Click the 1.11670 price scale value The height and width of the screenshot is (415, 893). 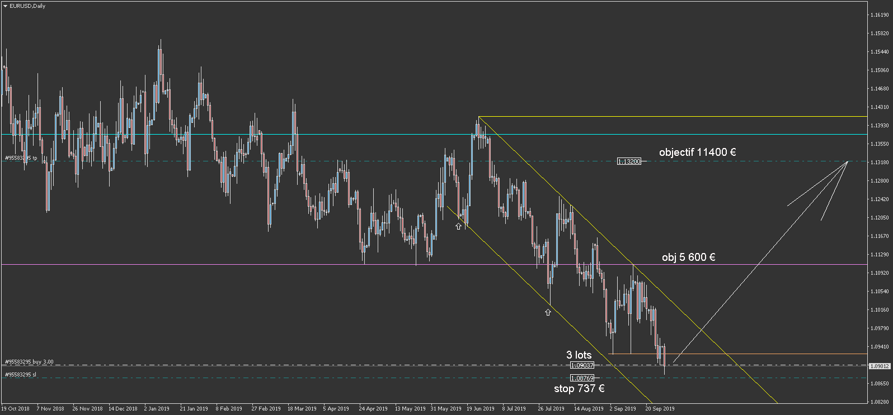pos(880,236)
